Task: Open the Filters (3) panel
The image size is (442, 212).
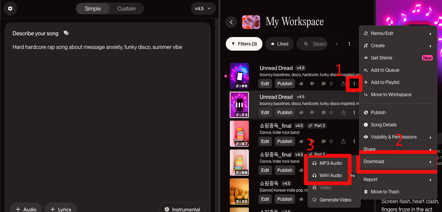Action: tap(244, 44)
